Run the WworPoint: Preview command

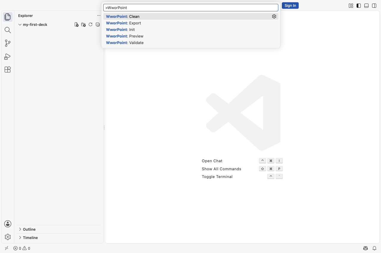pos(190,36)
